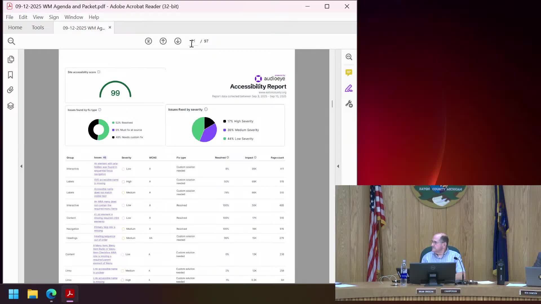The image size is (541, 304).
Task: Click the page number input field
Action: click(x=193, y=41)
